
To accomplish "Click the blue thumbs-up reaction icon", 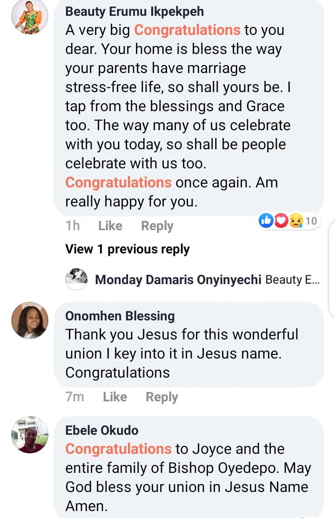I will point(266,221).
